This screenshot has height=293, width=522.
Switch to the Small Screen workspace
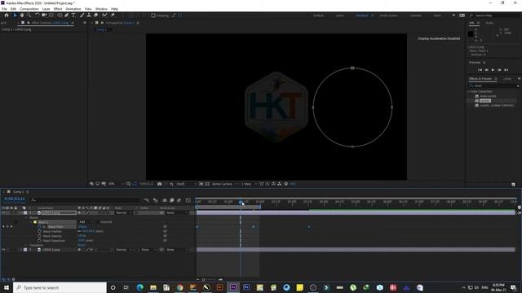click(389, 15)
